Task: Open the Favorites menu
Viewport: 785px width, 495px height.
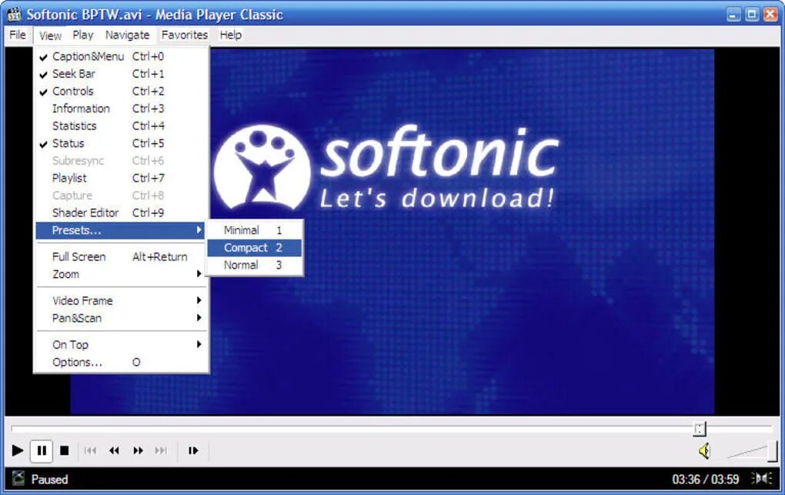Action: pyautogui.click(x=184, y=35)
